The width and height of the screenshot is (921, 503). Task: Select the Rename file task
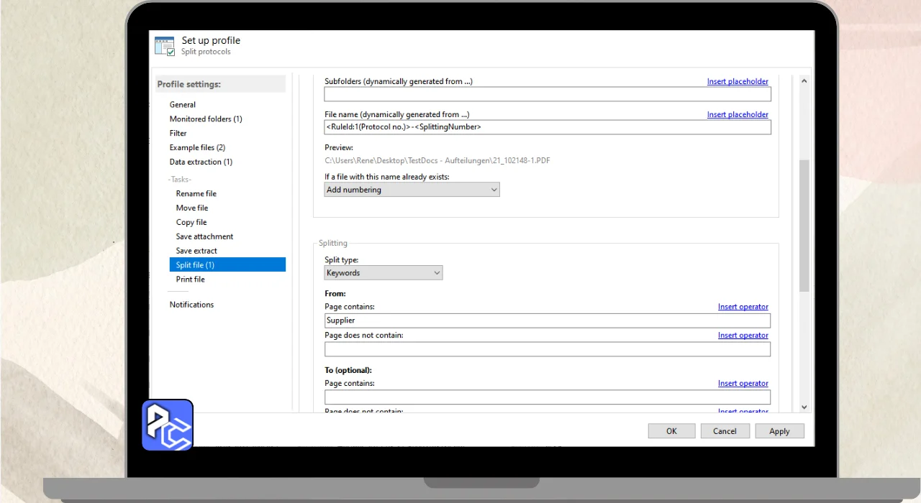[196, 194]
